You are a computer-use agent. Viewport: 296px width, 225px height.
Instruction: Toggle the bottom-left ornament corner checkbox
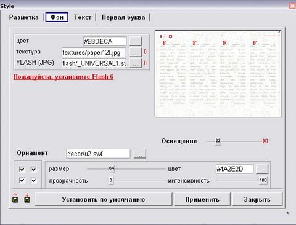click(x=22, y=180)
